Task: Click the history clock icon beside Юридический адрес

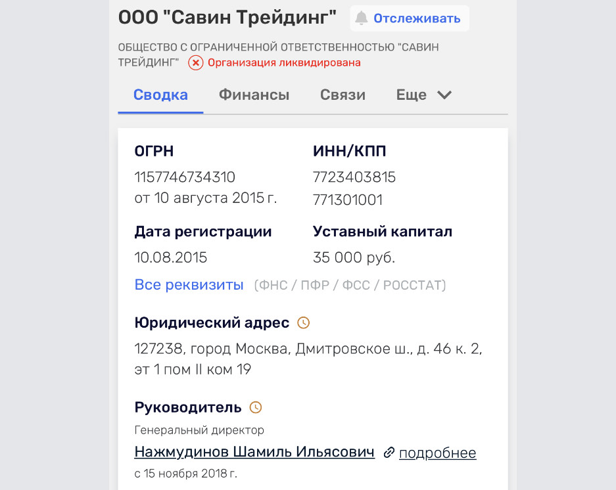Action: (303, 323)
